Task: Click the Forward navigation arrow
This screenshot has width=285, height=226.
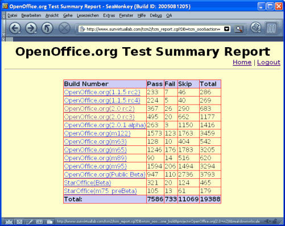Action: pos(31,28)
